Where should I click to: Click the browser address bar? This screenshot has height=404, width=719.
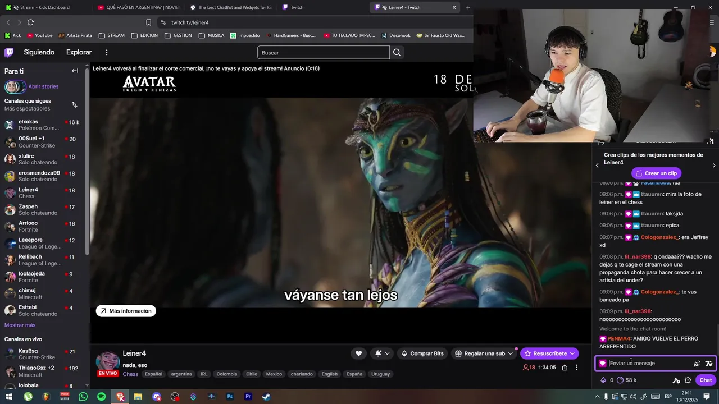tap(315, 22)
